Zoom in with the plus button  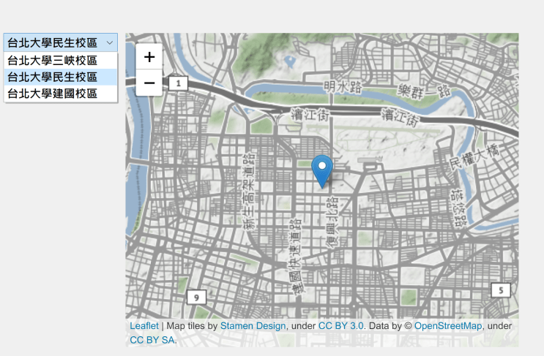click(x=149, y=57)
